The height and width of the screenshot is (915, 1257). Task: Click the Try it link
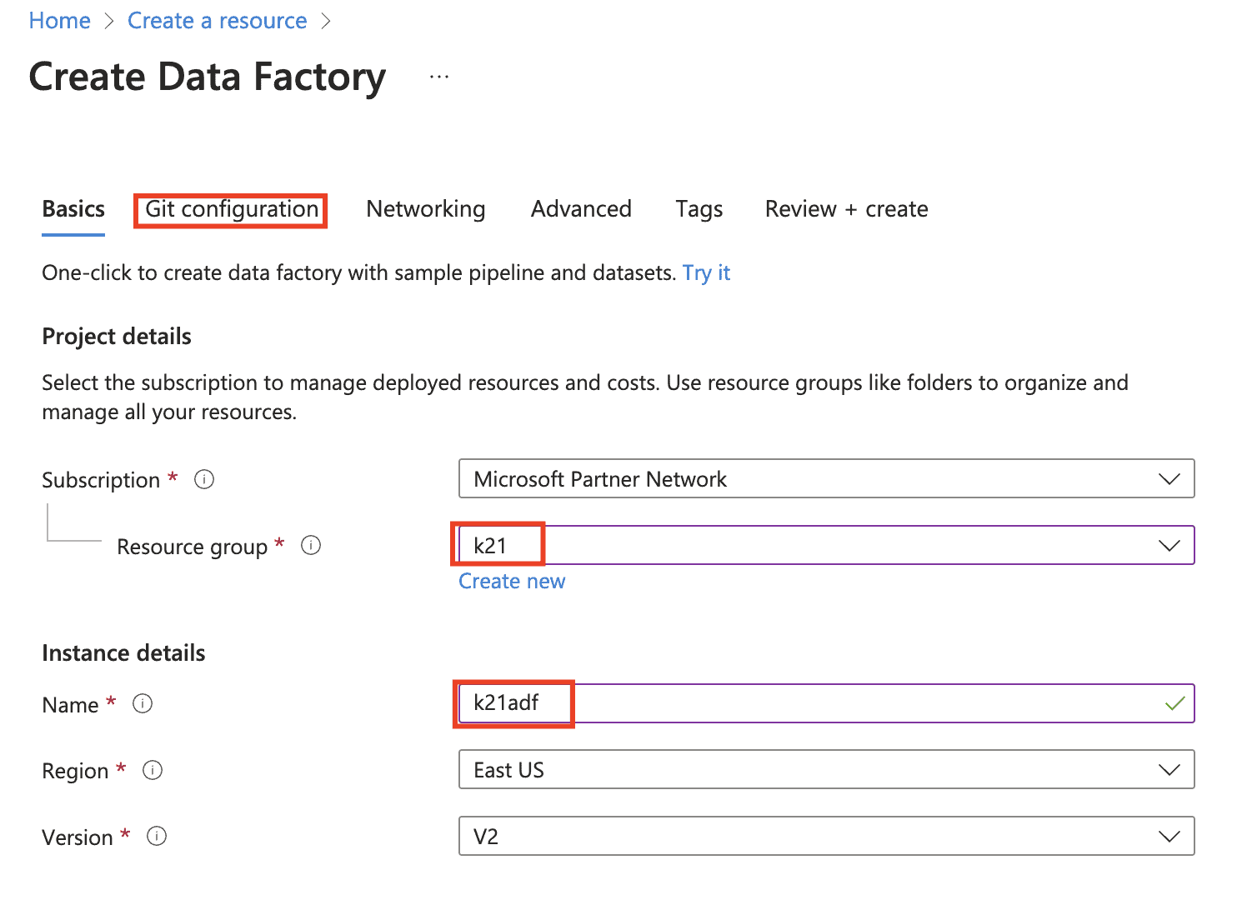tap(706, 273)
